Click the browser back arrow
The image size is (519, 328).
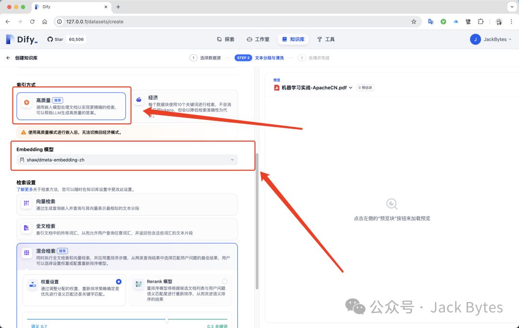[8, 22]
